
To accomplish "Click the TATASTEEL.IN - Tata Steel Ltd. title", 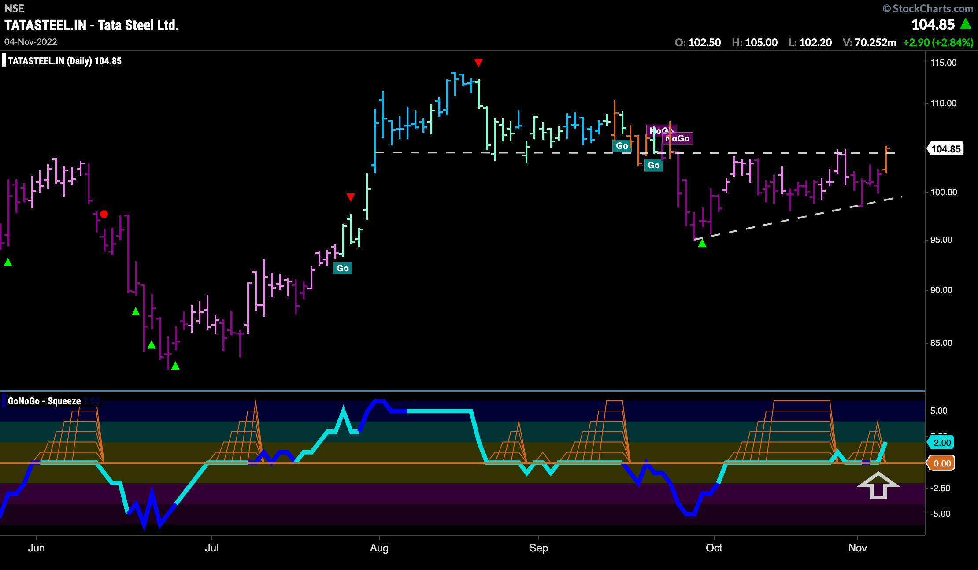I will pyautogui.click(x=92, y=25).
